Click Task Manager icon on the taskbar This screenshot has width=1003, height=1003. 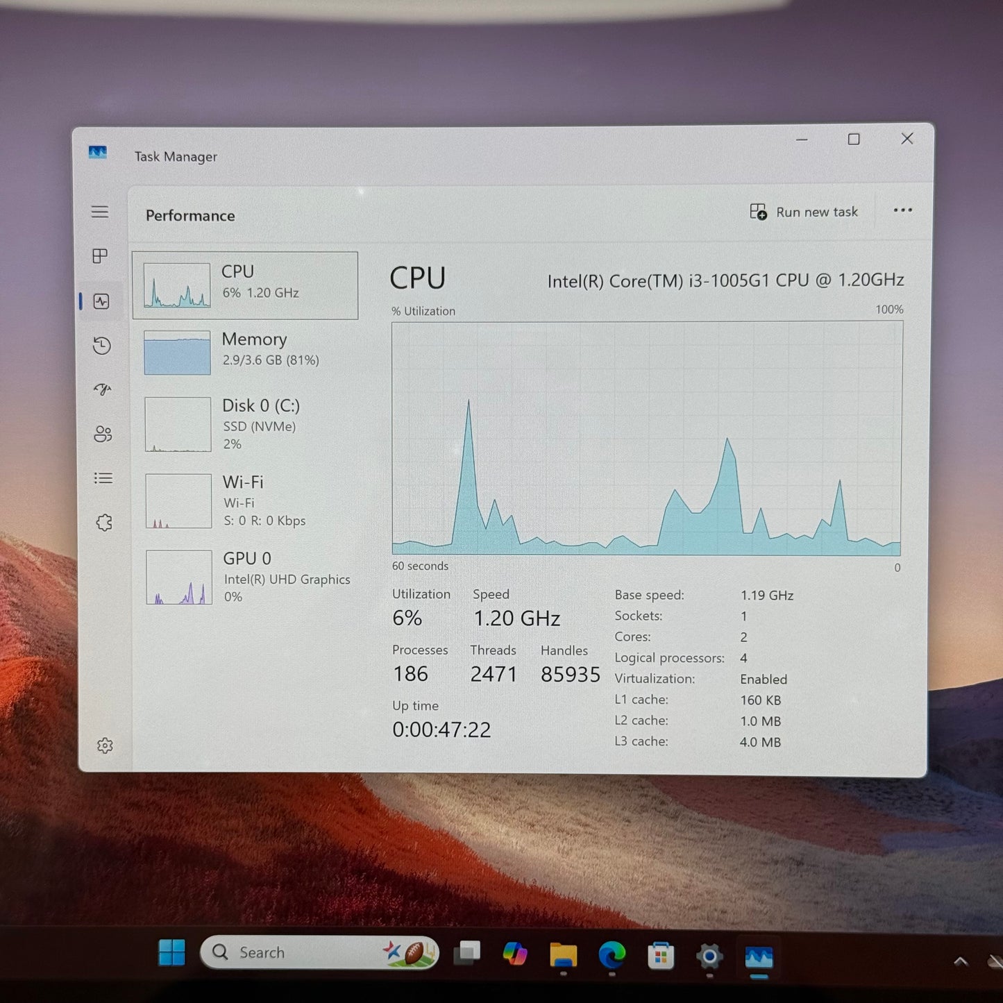(x=759, y=958)
